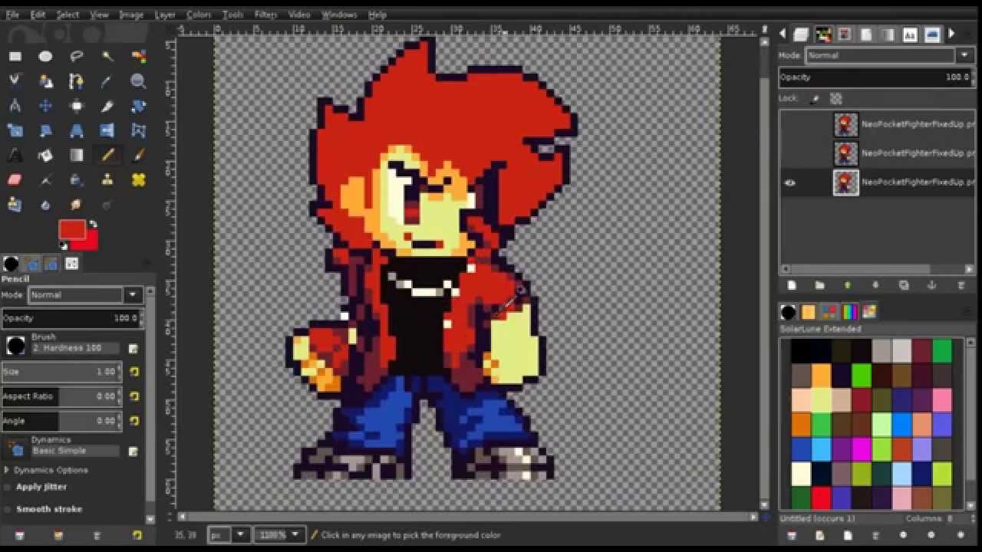Duplicate the selected layer

pyautogui.click(x=904, y=285)
